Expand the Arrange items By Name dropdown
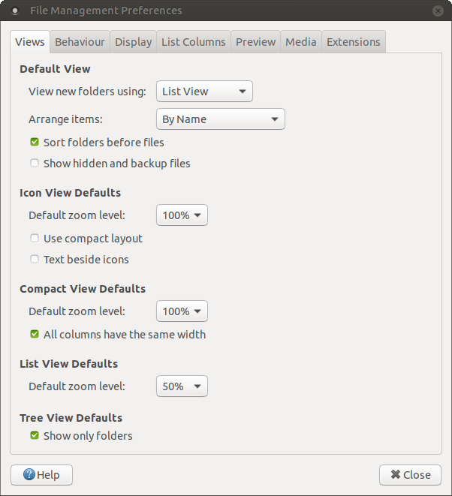The width and height of the screenshot is (452, 496). coord(220,119)
